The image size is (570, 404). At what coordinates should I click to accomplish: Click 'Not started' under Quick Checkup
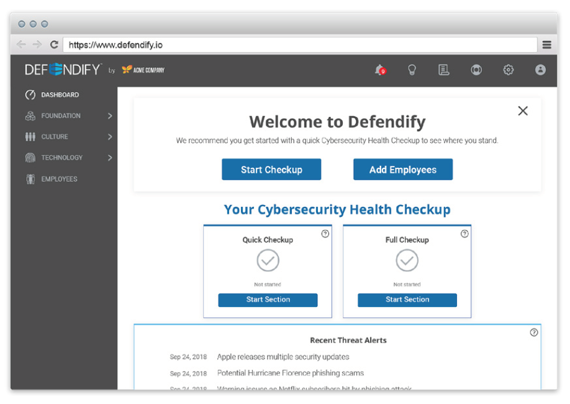[x=268, y=284]
